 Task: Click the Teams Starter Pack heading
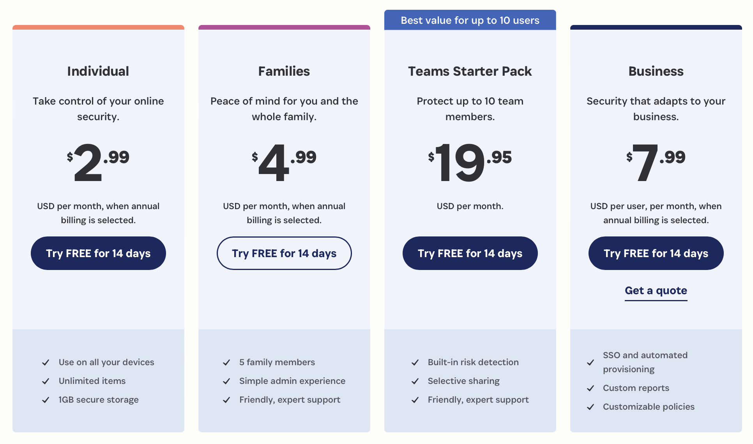470,71
